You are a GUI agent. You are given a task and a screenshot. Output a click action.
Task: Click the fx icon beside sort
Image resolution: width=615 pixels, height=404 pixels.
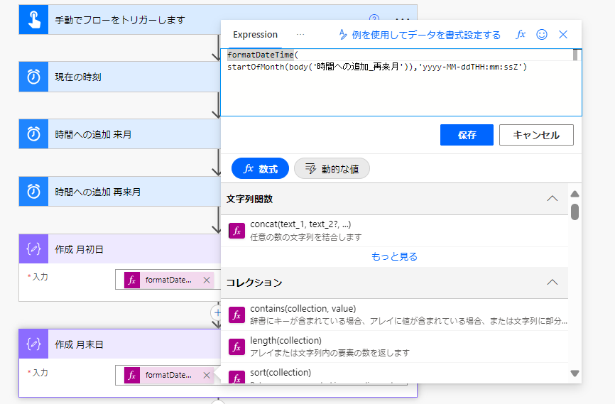tap(237, 377)
